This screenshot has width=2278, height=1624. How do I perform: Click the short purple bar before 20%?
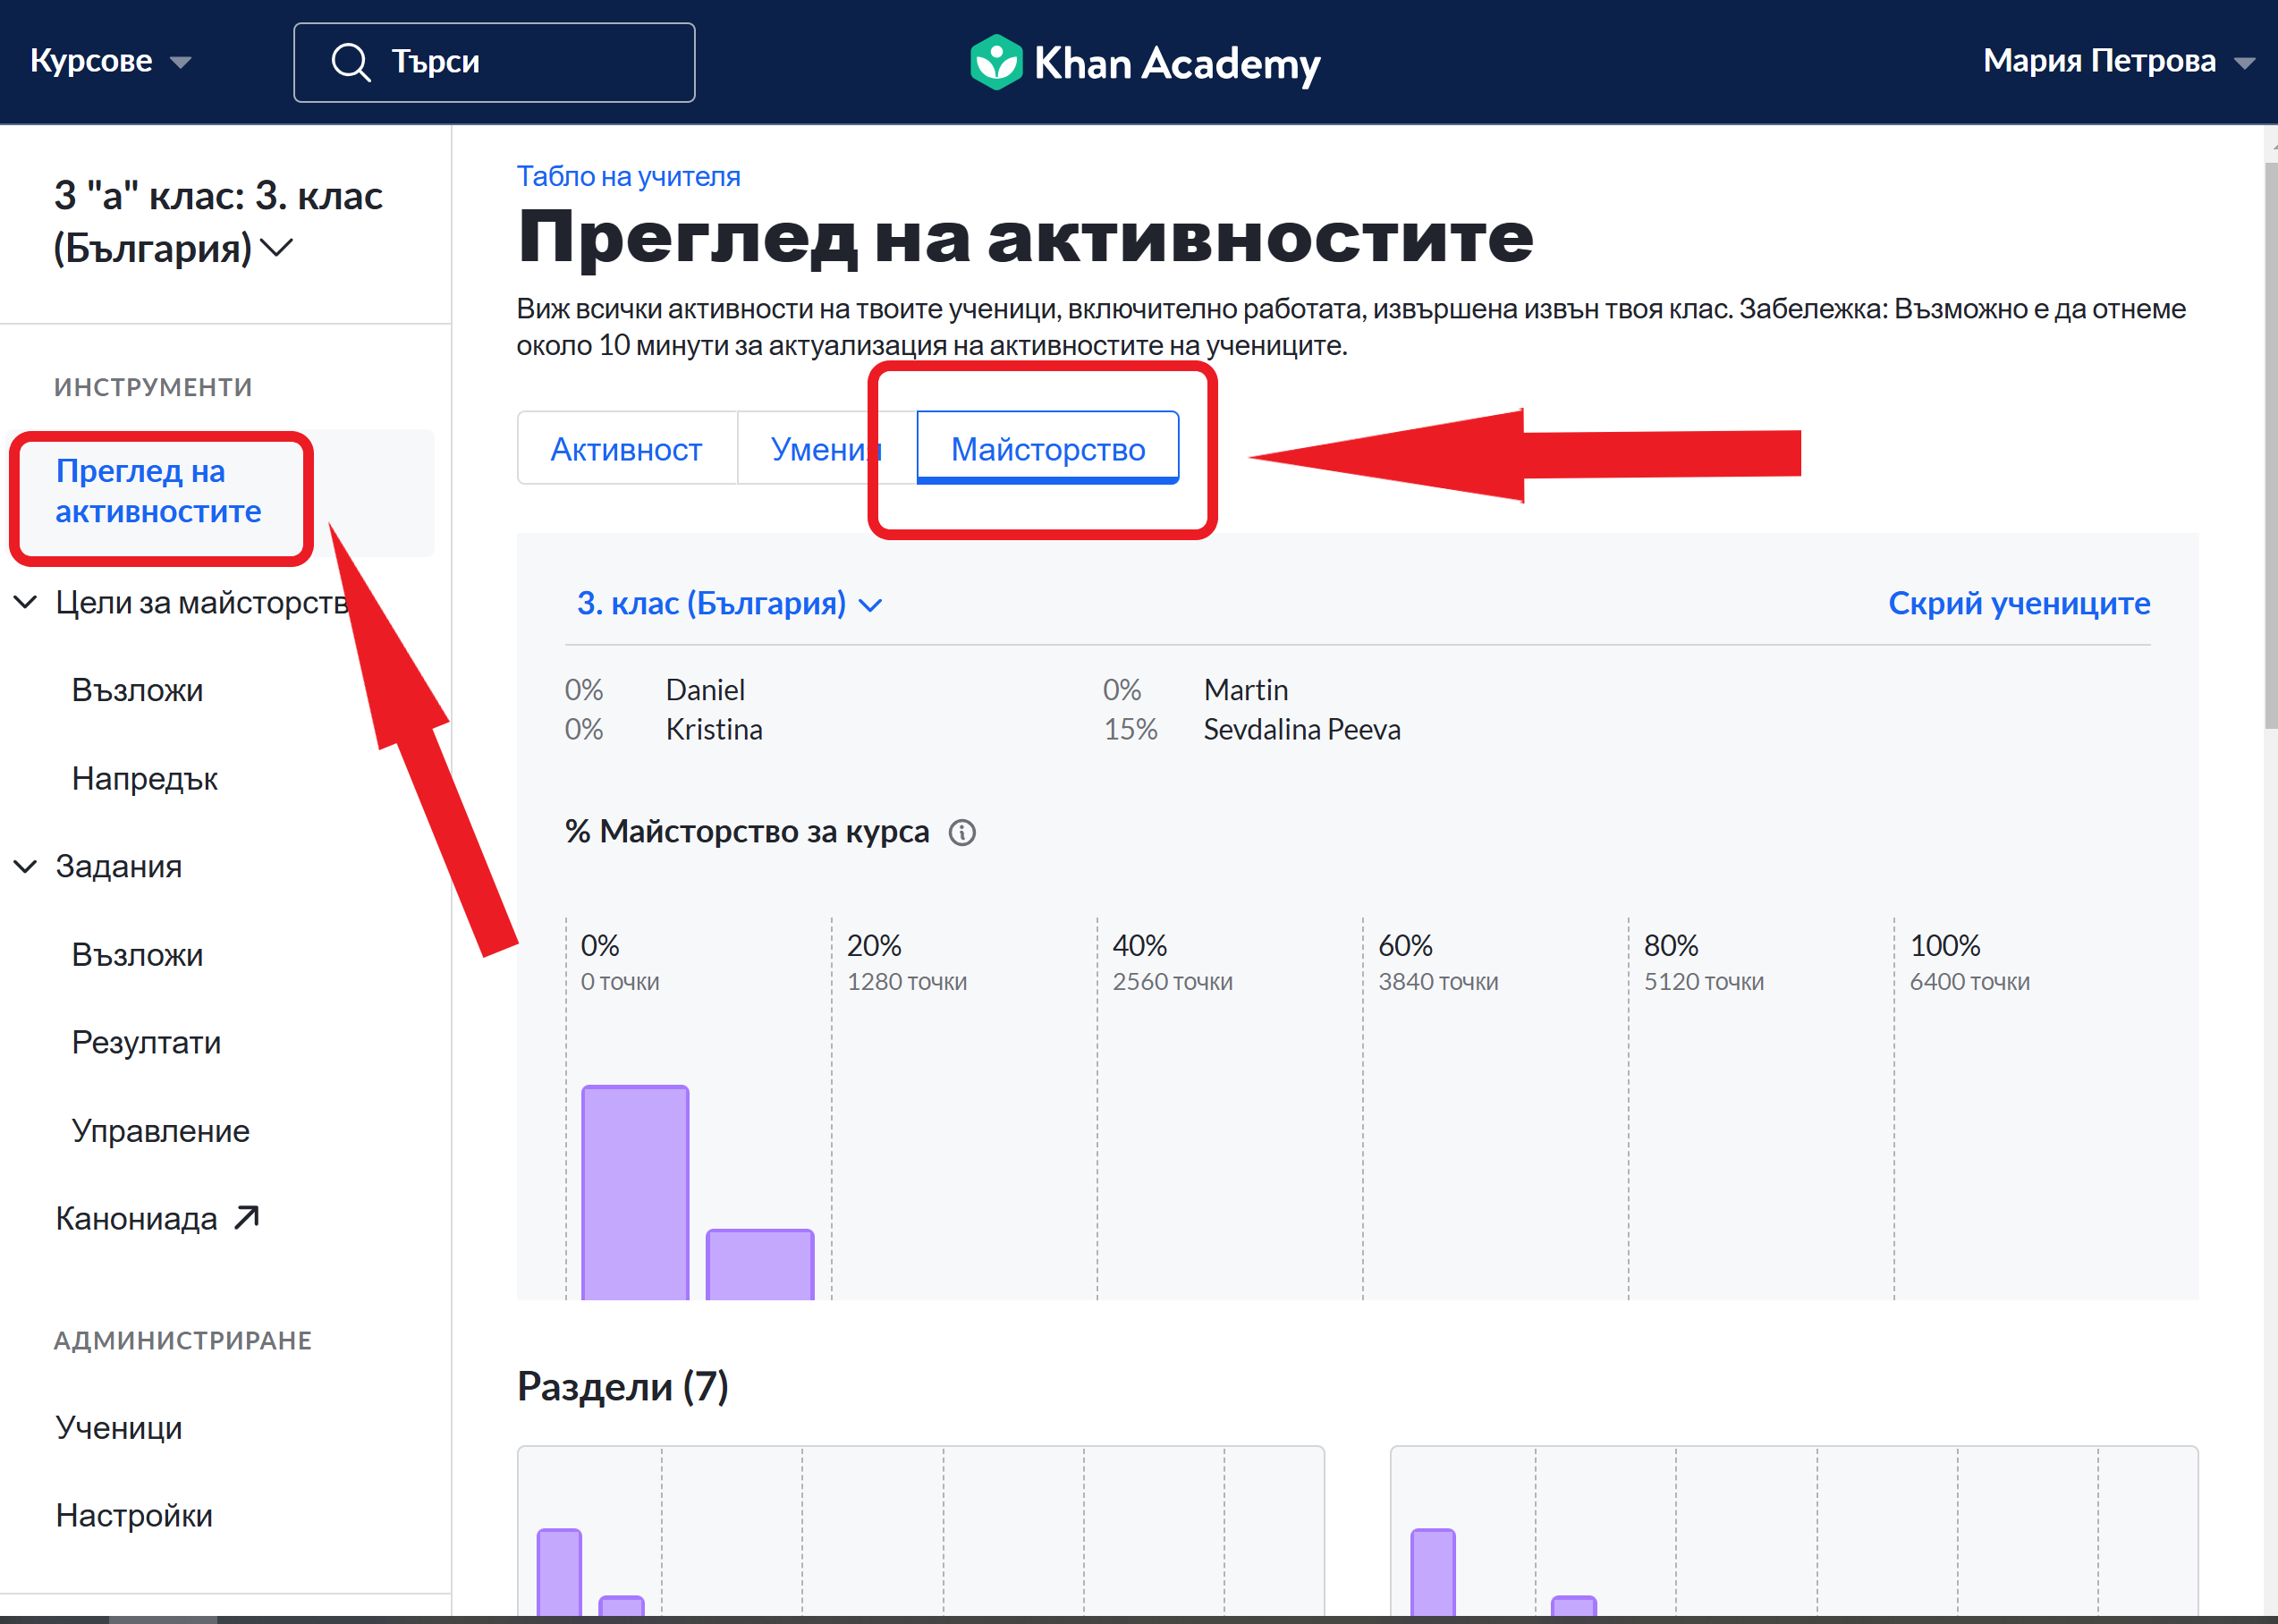pyautogui.click(x=760, y=1264)
